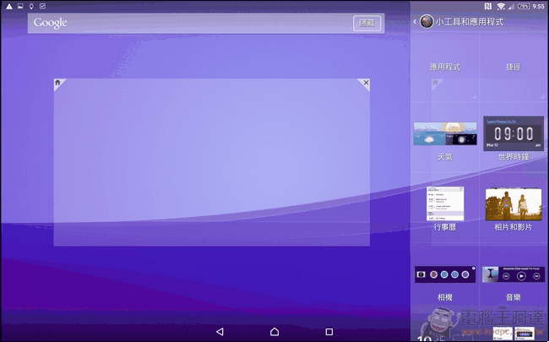The image size is (549, 342).
Task: Tap the smartwatch notification icon
Action: click(x=31, y=6)
